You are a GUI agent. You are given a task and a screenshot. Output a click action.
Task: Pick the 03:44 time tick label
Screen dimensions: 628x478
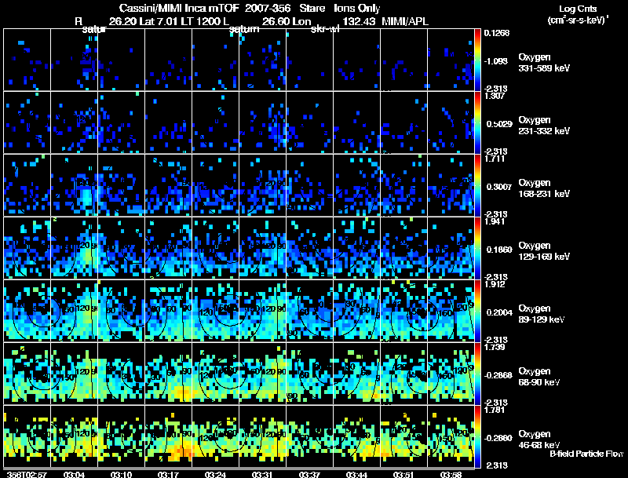358,473
